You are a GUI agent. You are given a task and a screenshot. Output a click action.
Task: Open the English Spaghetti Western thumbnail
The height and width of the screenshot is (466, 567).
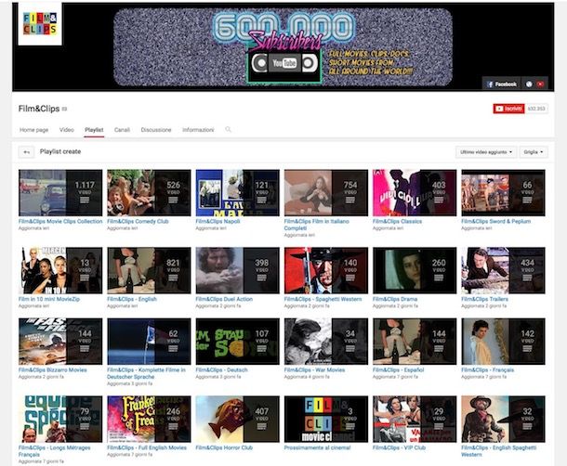(x=504, y=419)
